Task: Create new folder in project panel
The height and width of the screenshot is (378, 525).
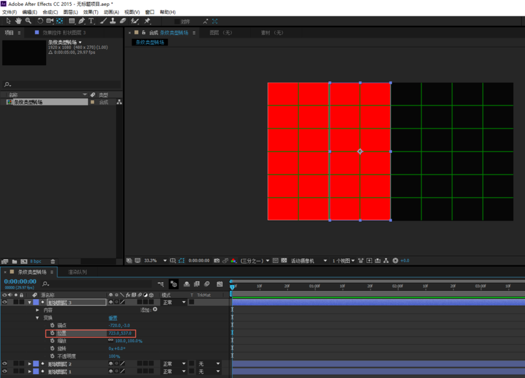Action: (x=14, y=262)
